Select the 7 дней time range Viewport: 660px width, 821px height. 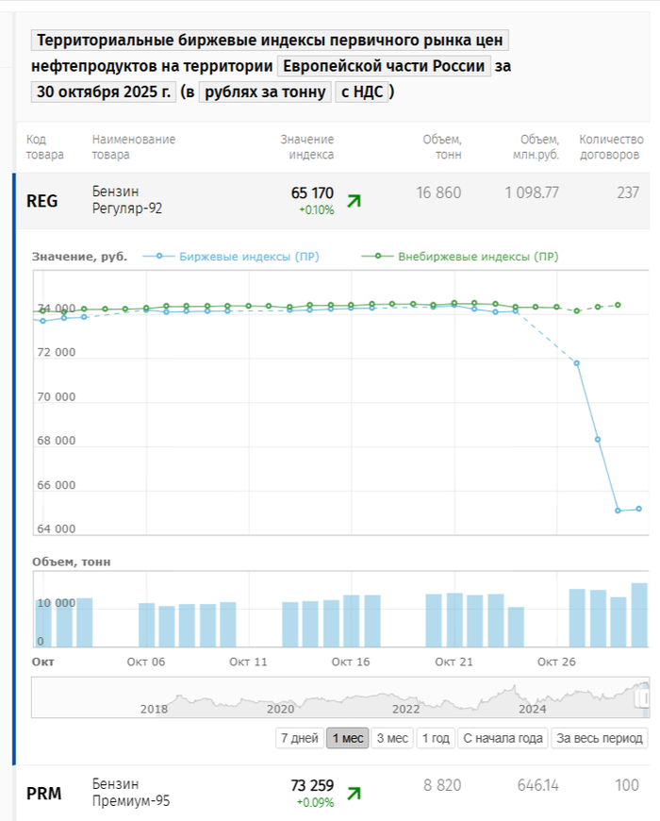tap(299, 738)
